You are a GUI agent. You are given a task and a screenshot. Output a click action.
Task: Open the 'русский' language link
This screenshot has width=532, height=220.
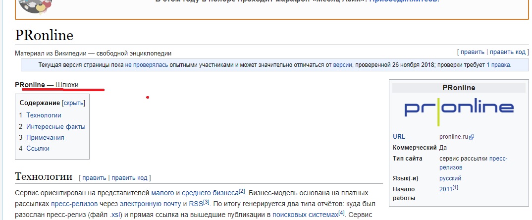(x=450, y=178)
